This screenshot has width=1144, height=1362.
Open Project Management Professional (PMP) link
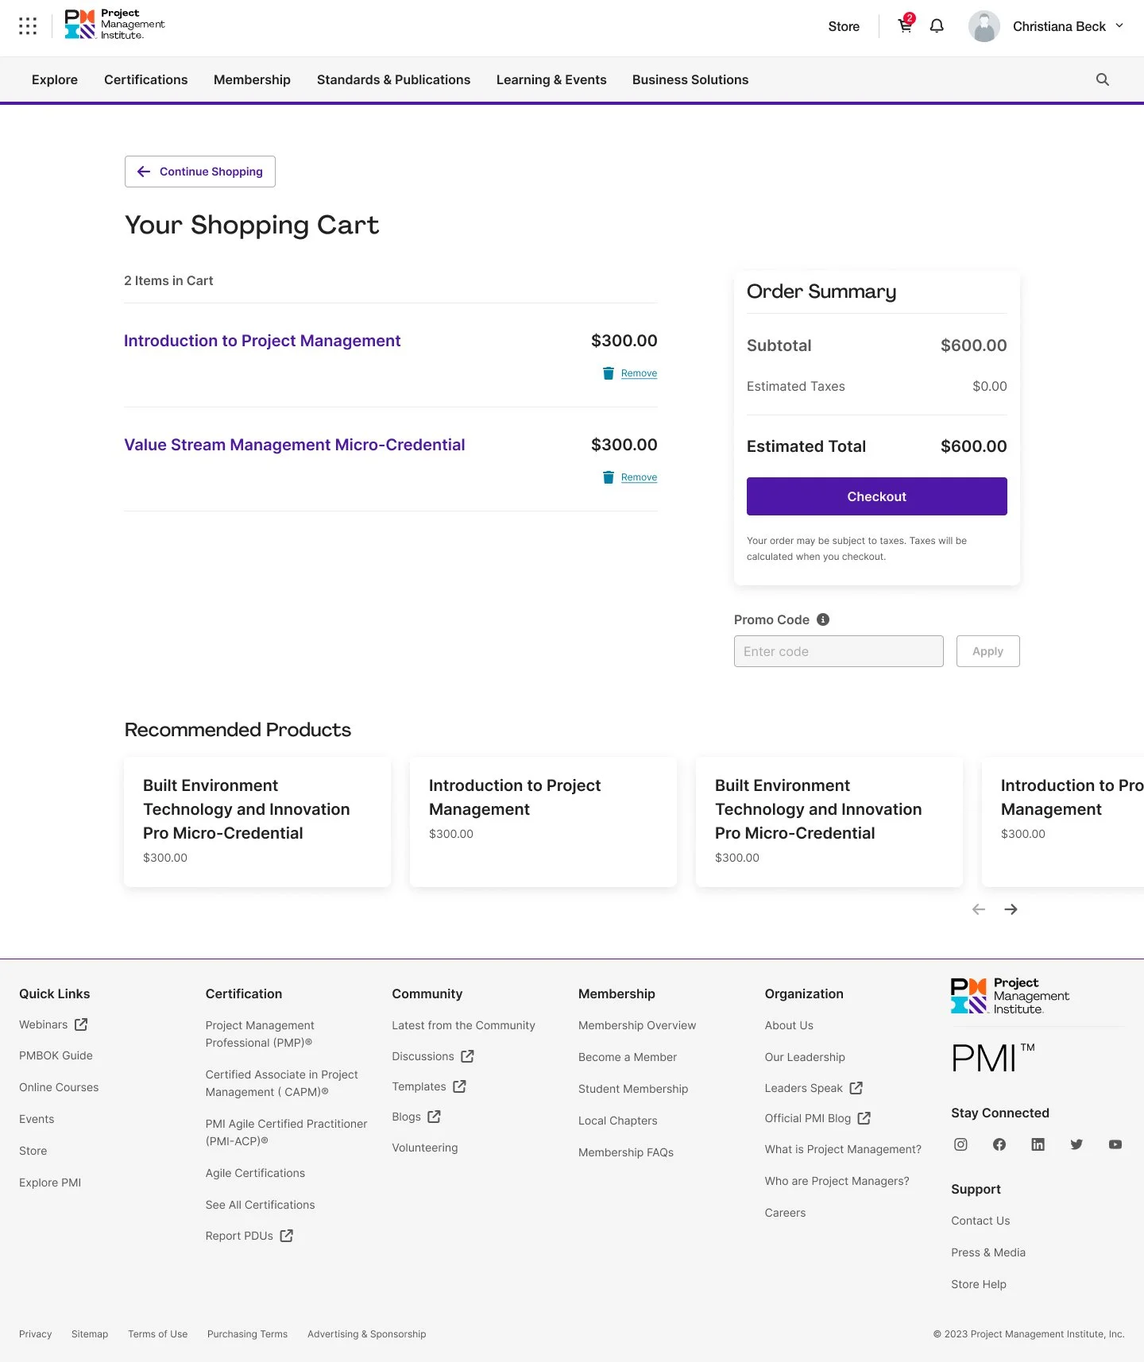pos(260,1034)
